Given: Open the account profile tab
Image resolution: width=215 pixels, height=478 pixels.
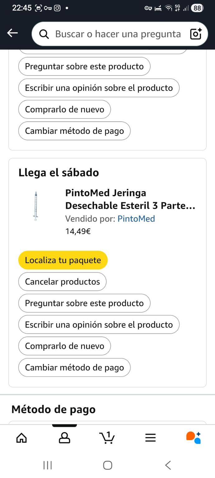Looking at the screenshot, I should click(x=64, y=438).
